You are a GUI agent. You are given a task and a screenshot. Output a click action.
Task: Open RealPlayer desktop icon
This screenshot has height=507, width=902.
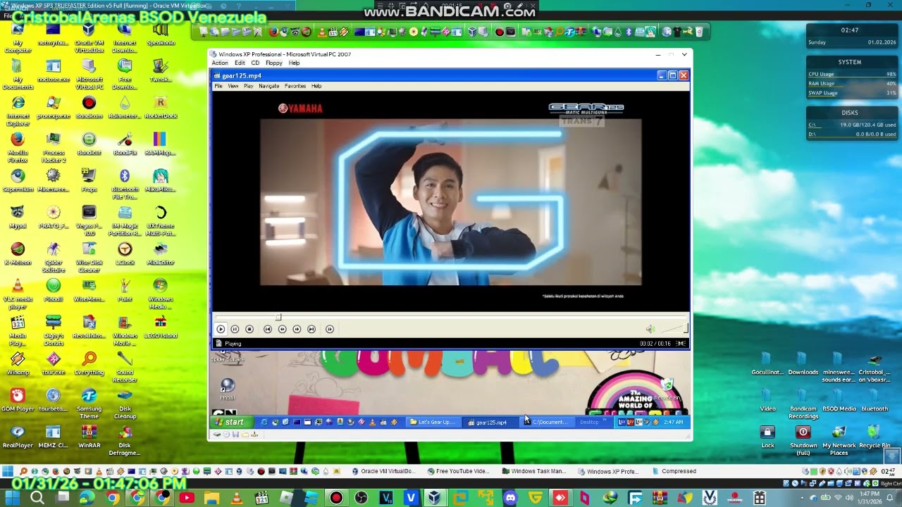18,437
